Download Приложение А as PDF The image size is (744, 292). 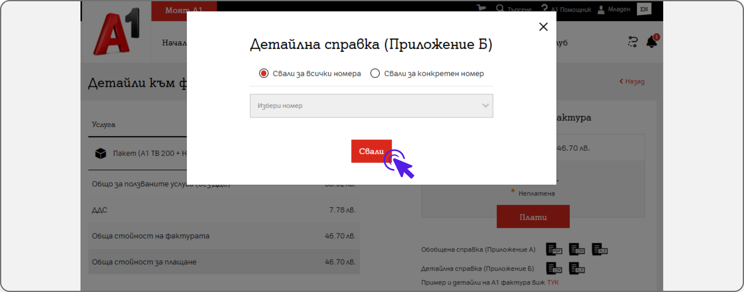pos(554,249)
